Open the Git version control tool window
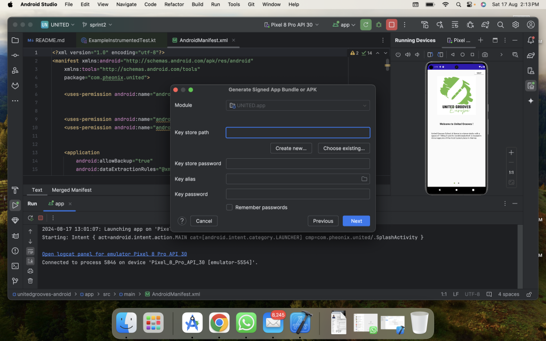 [15, 281]
